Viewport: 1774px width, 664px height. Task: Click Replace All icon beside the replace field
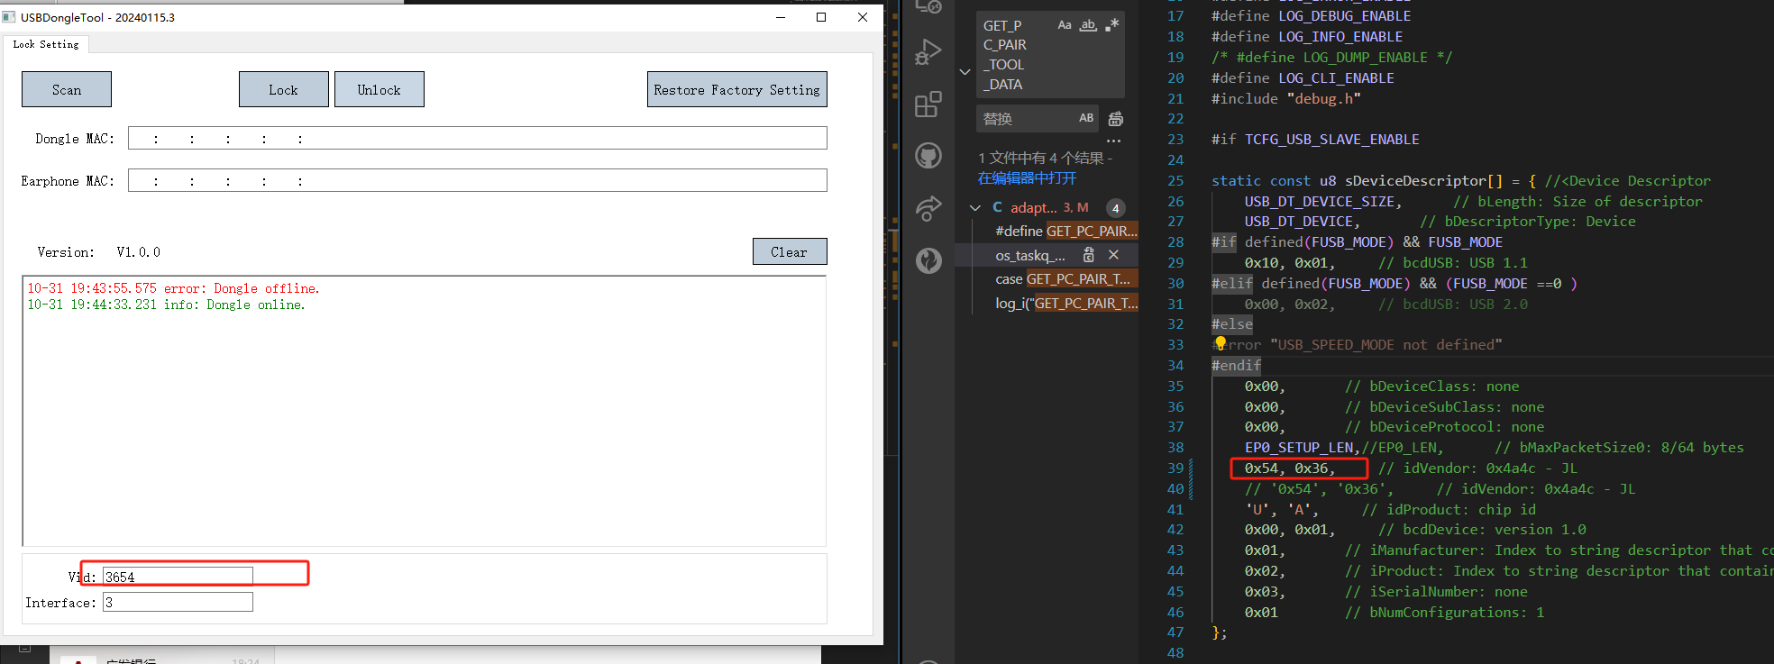click(x=1115, y=119)
